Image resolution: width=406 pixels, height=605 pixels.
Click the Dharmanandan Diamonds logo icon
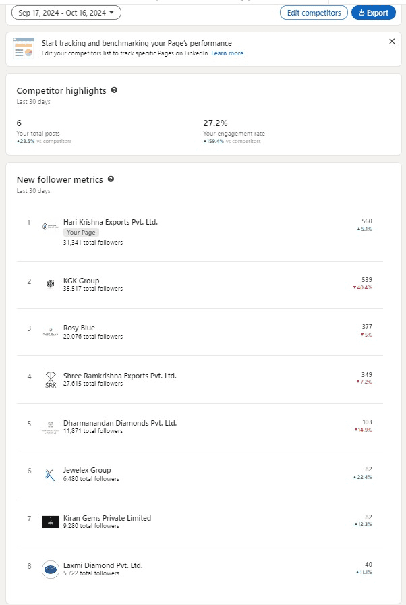(x=51, y=426)
